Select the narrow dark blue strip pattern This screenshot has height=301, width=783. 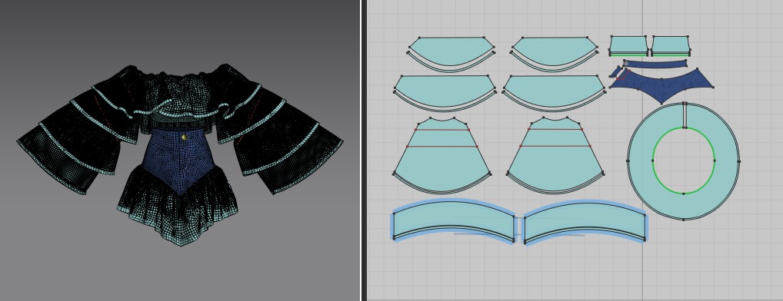coord(655,63)
